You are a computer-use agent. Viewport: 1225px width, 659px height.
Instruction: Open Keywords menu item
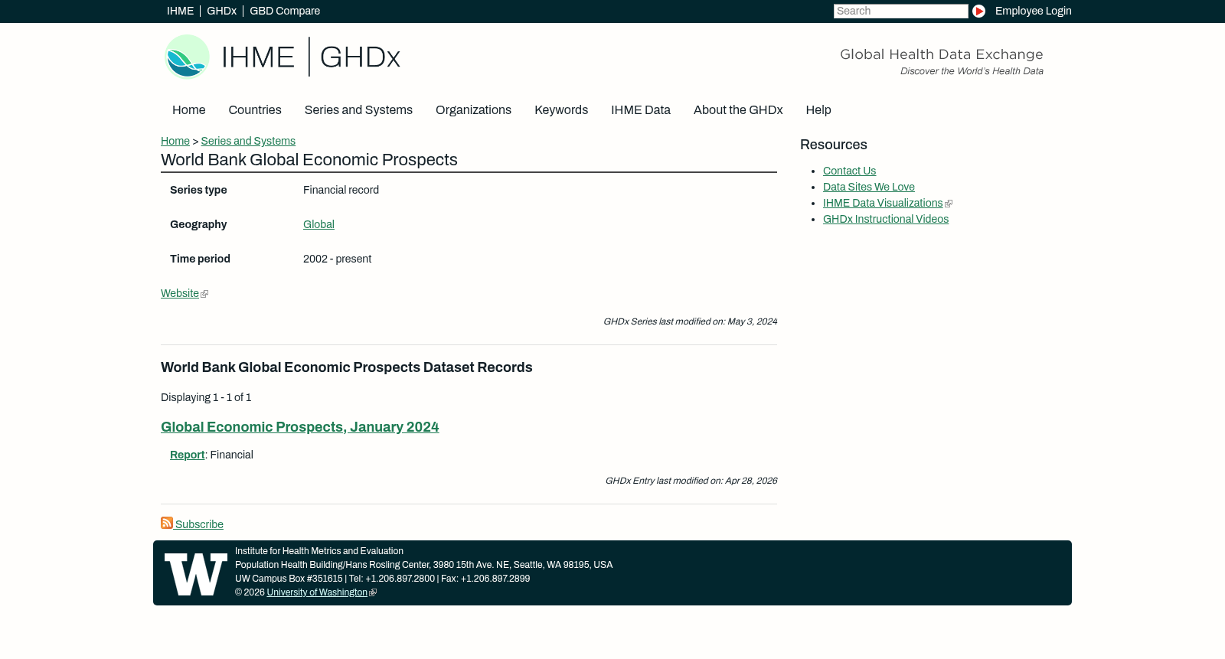click(x=561, y=110)
